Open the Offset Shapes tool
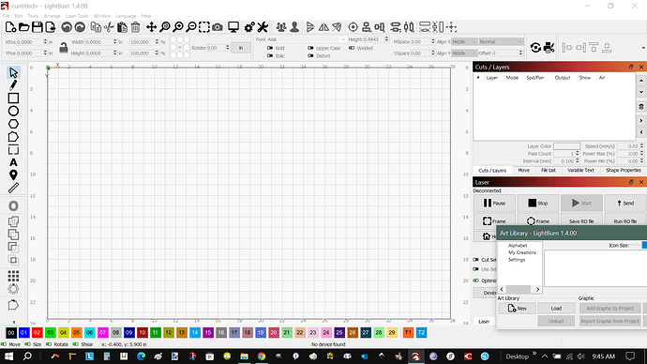Screen dimensions: 647x364 point(13,206)
